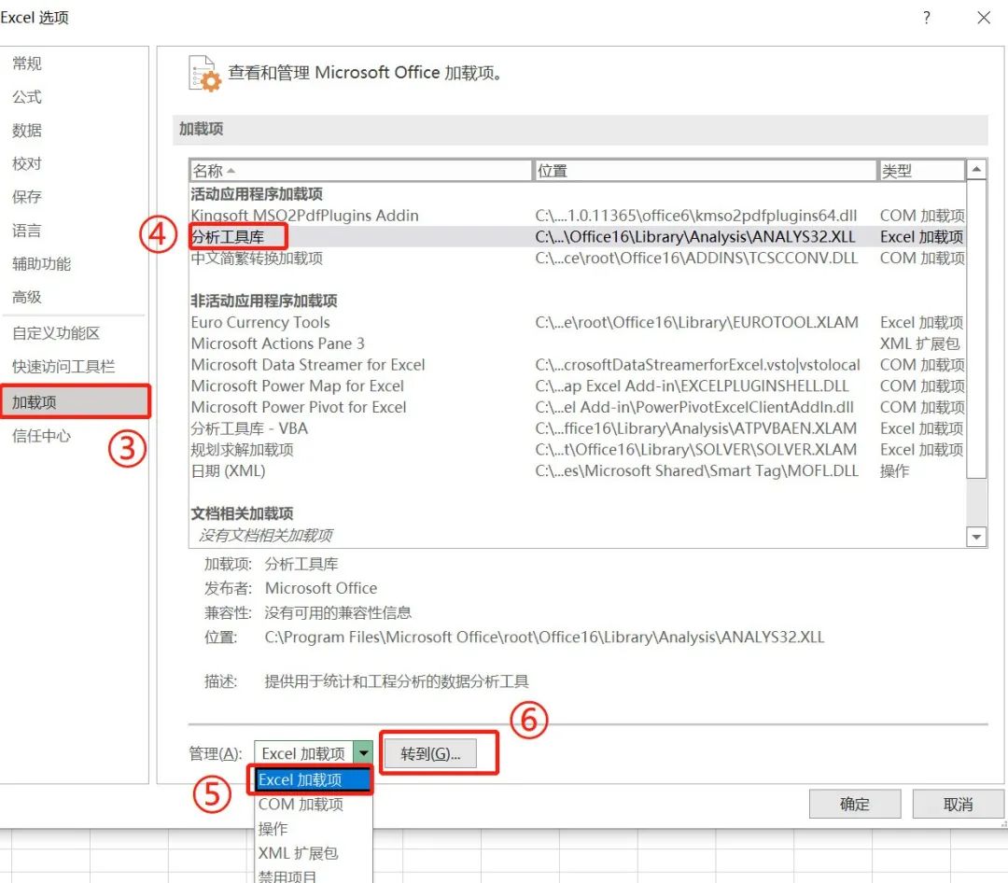1008x883 pixels.
Task: Choose Excel 加载项 in the dropdown list
Action: 313,779
